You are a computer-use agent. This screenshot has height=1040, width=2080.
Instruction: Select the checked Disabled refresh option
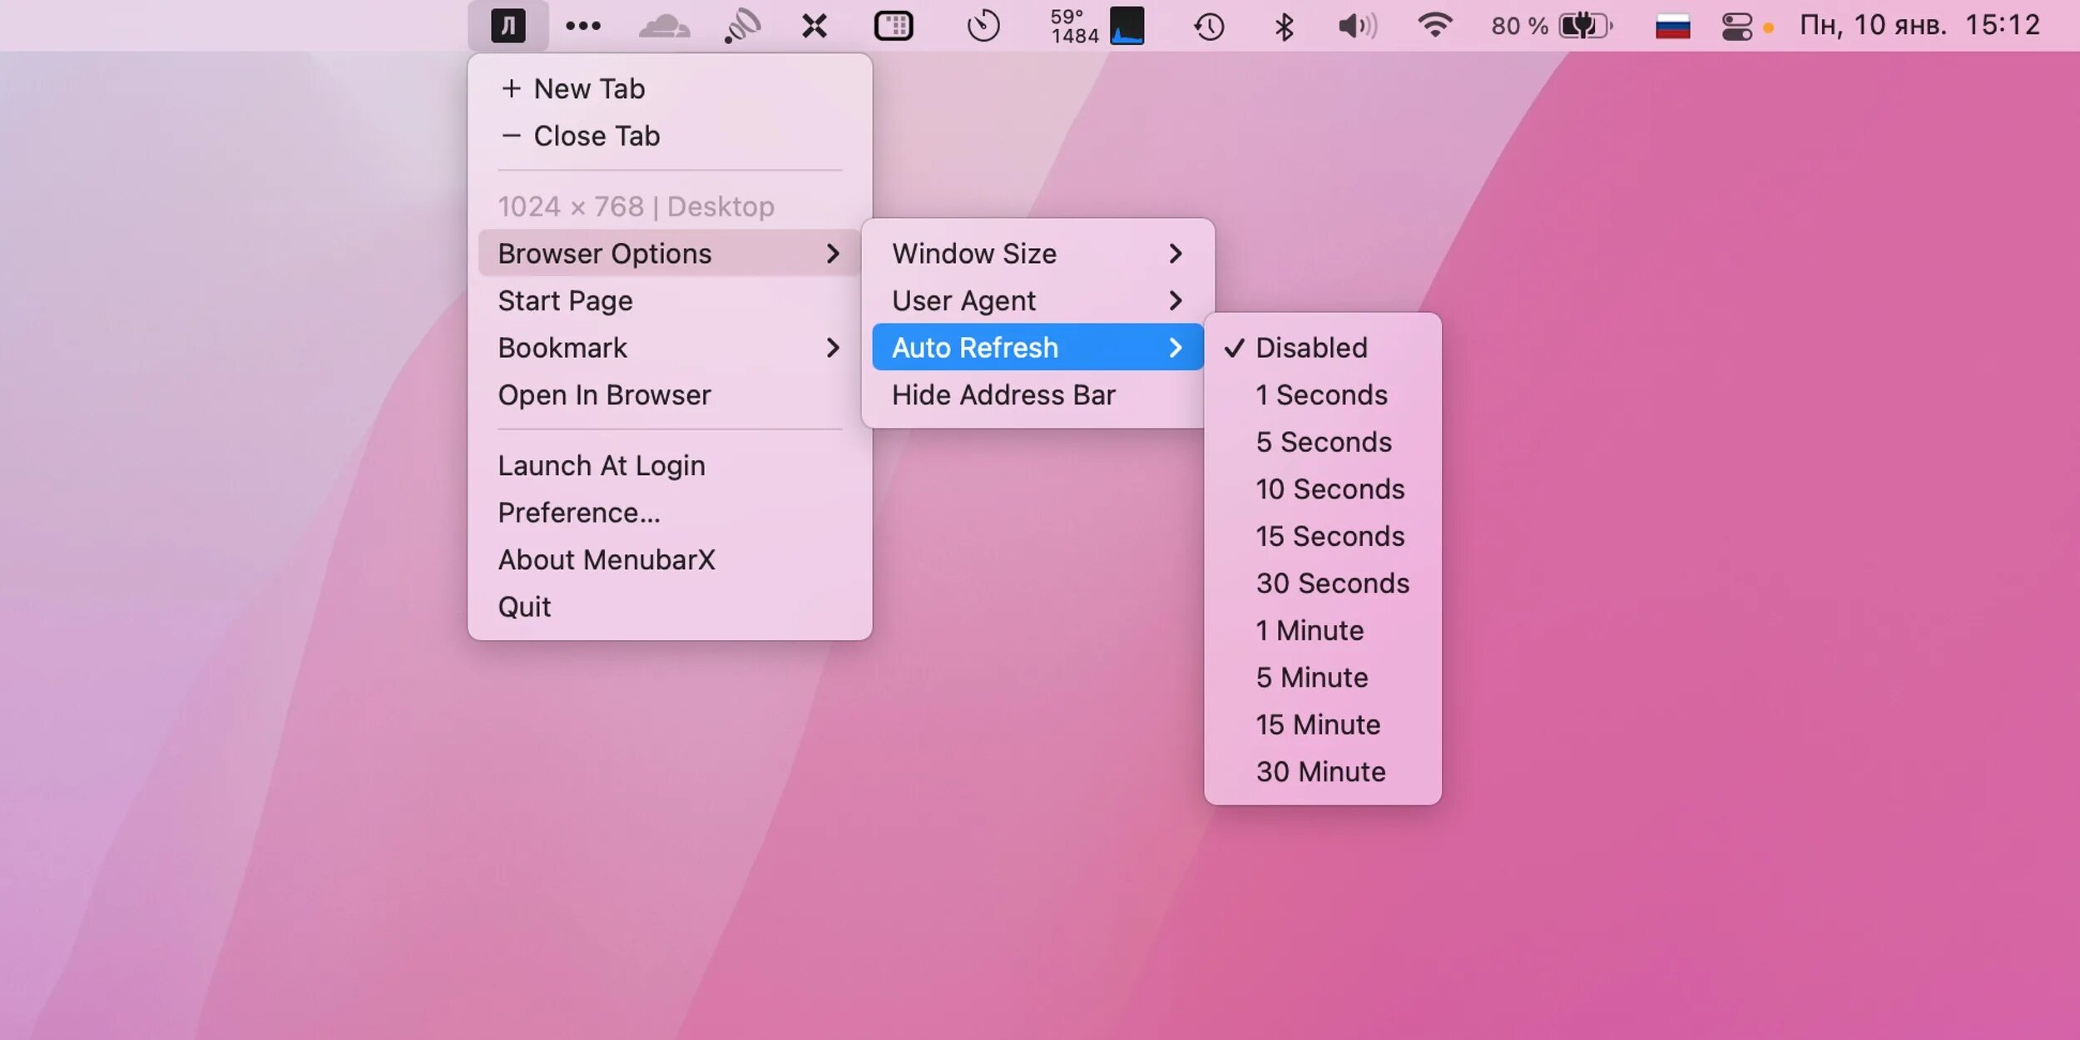coord(1310,348)
